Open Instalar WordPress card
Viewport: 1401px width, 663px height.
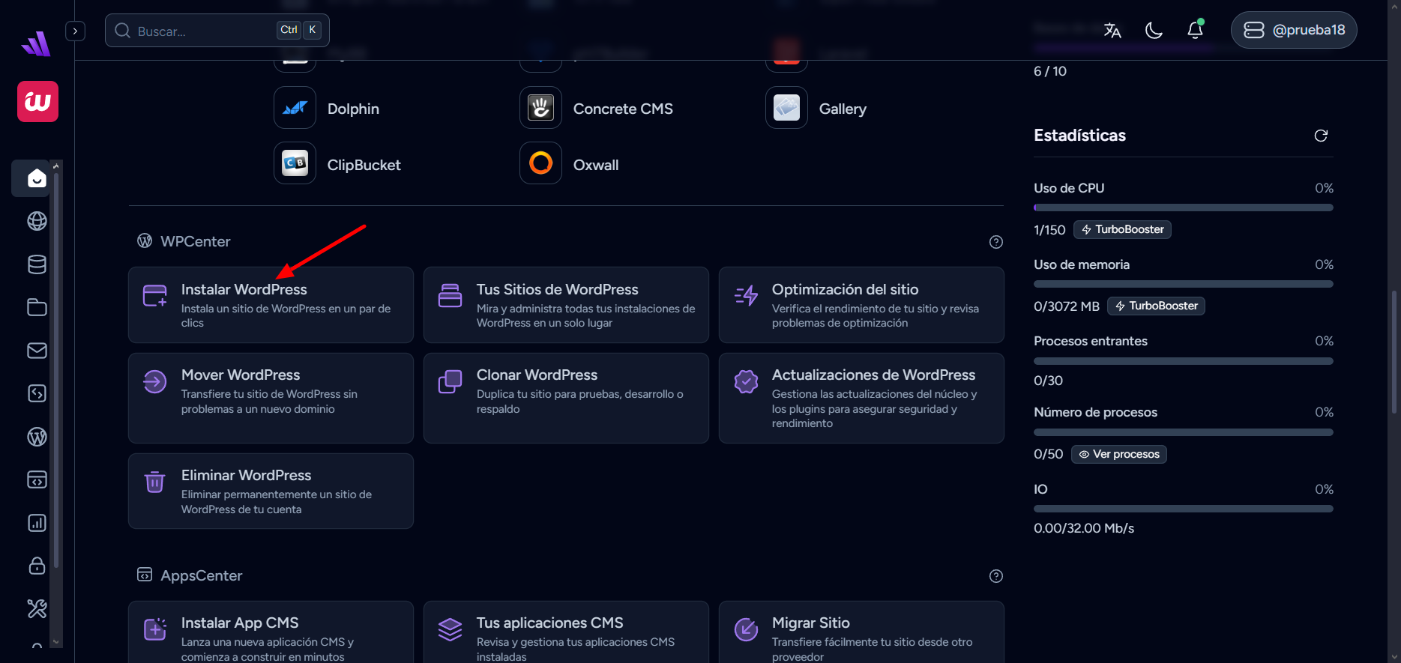pos(271,305)
